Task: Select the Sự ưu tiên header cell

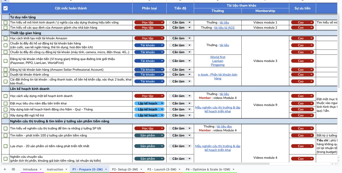Action: [x=302, y=8]
